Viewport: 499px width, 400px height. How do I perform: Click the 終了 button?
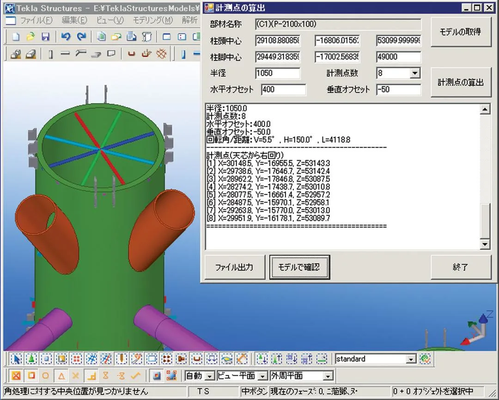pyautogui.click(x=461, y=267)
